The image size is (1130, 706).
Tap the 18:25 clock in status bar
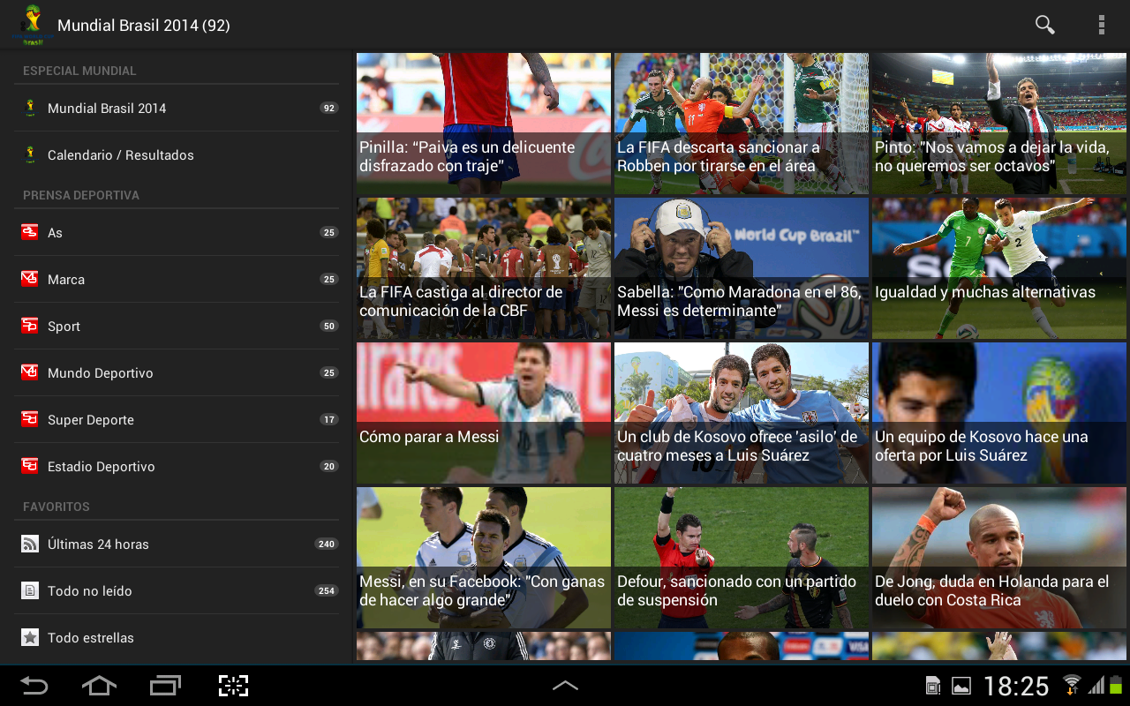[1016, 686]
